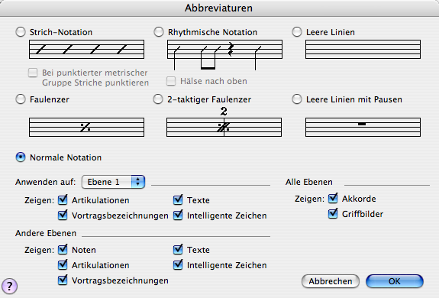Open the Anwenden auf Ebene 1 dropdown

[113, 182]
